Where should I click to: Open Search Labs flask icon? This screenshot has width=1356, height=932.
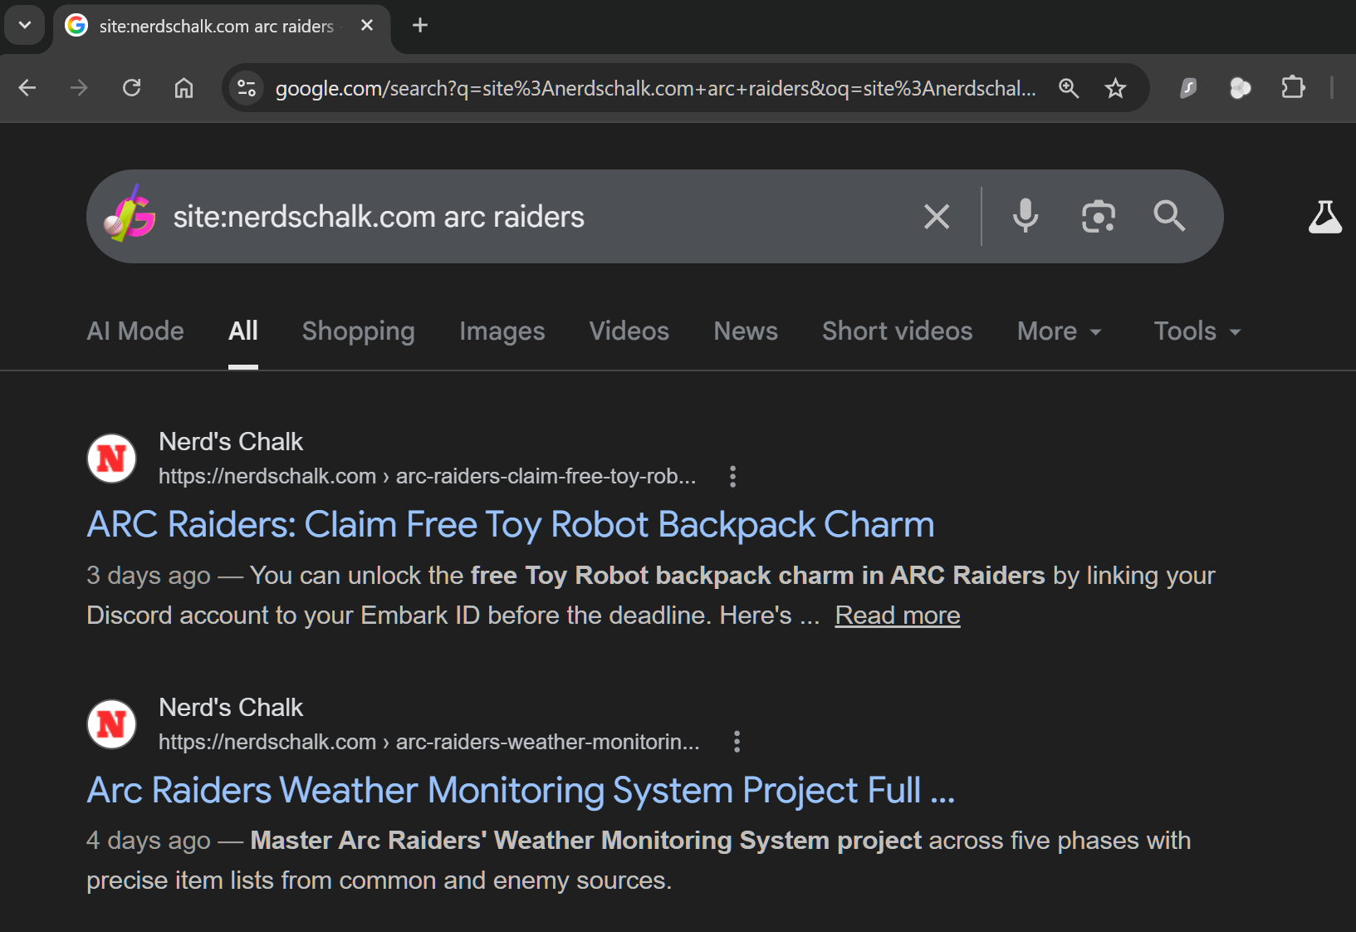tap(1324, 217)
